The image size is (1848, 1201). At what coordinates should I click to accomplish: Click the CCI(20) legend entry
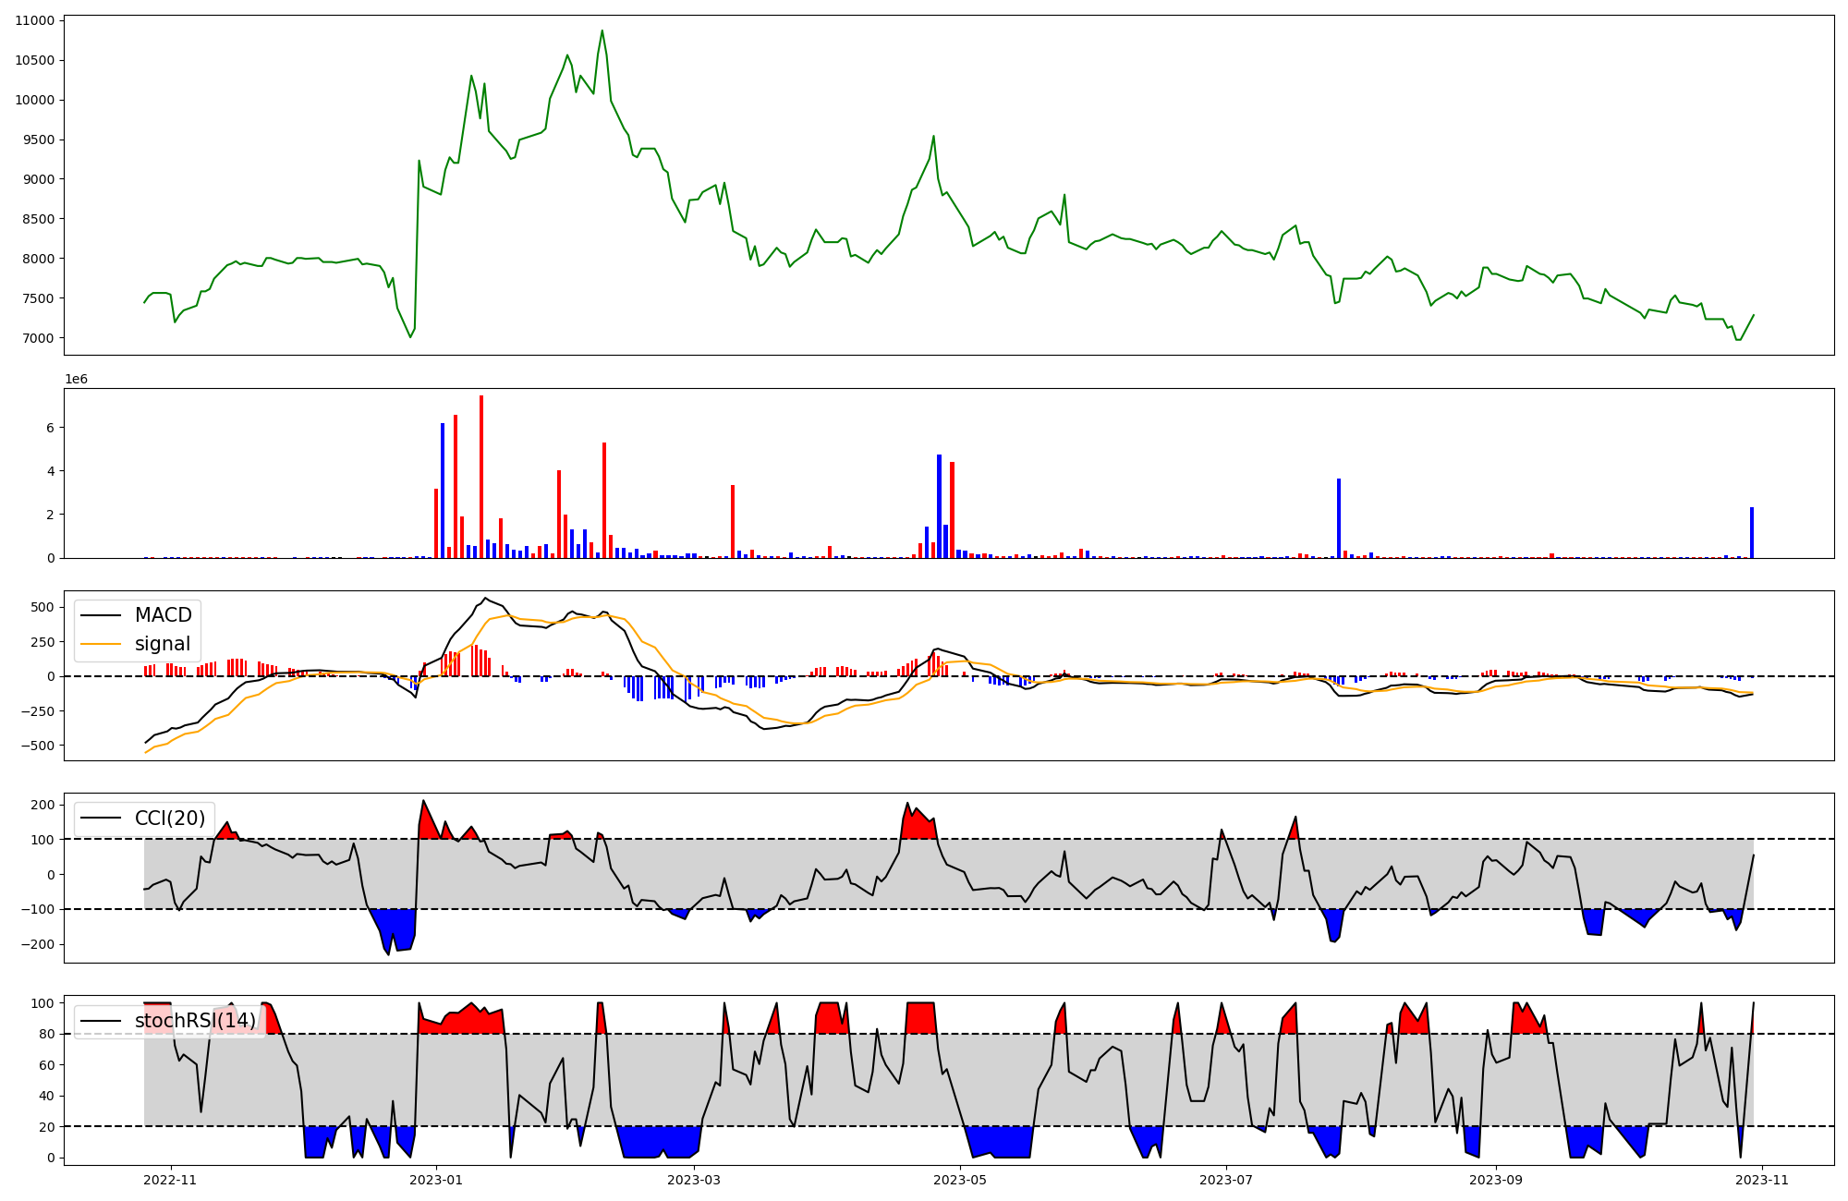[x=170, y=818]
